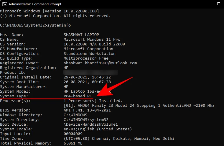Screen dimensions: 224x146
Task: Click the Standalone Workstation configuration value
Action: click(90, 54)
